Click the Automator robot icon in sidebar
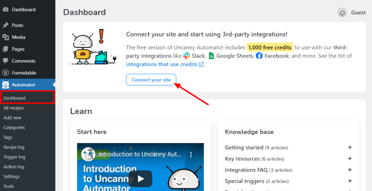The height and width of the screenshot is (191, 372). tap(5, 85)
